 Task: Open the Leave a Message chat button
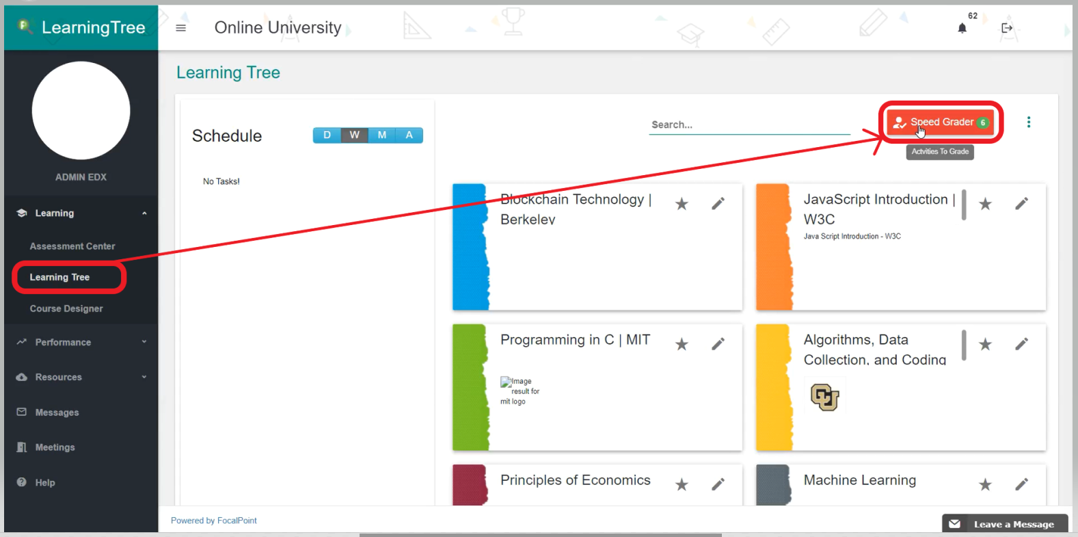pyautogui.click(x=1005, y=524)
